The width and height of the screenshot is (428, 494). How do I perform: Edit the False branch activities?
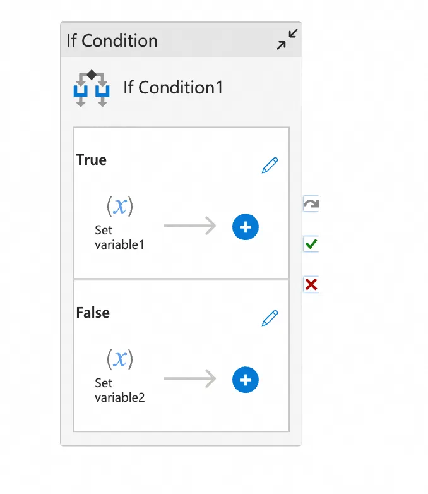coord(270,318)
